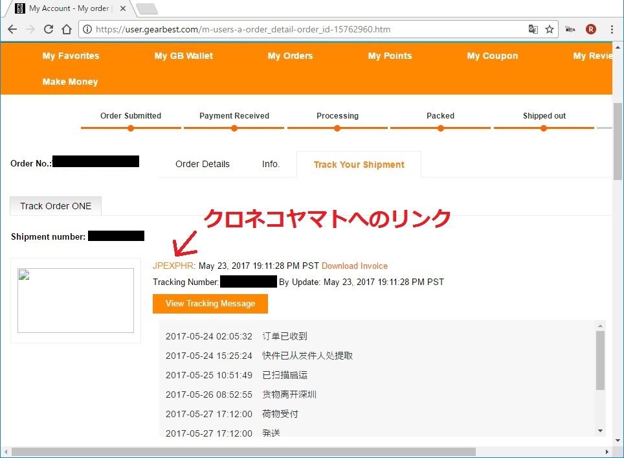The width and height of the screenshot is (624, 458).
Task: Click the horizontal scroll-left arrow
Action: (x=6, y=452)
